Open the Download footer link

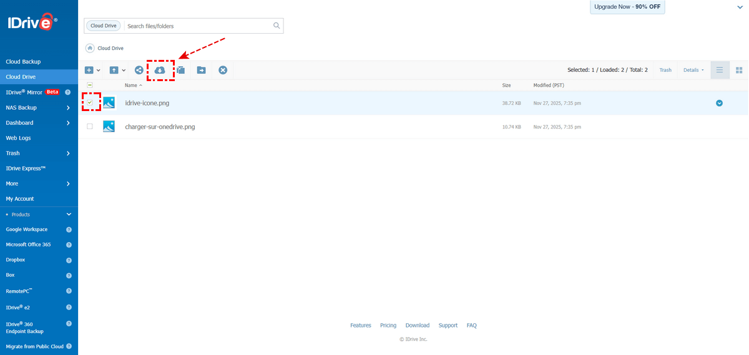click(418, 325)
